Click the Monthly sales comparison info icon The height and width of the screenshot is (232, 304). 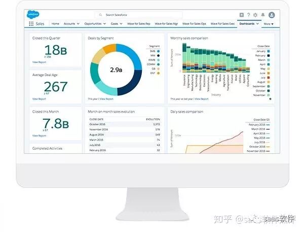270,99
